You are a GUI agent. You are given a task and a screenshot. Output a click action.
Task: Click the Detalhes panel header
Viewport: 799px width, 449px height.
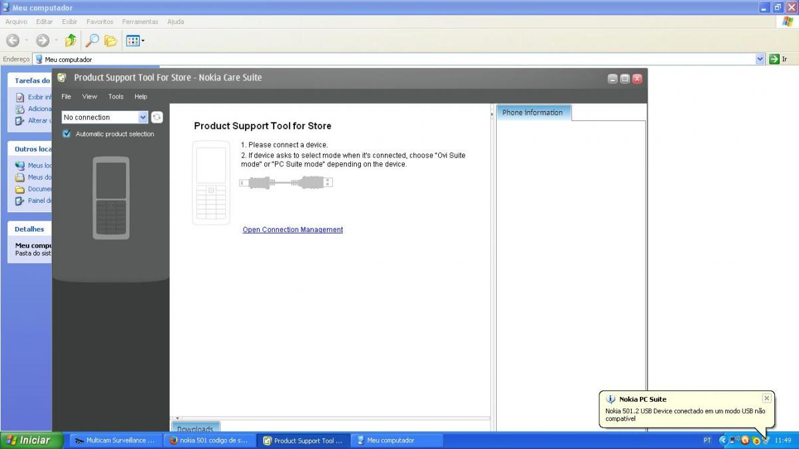[30, 229]
